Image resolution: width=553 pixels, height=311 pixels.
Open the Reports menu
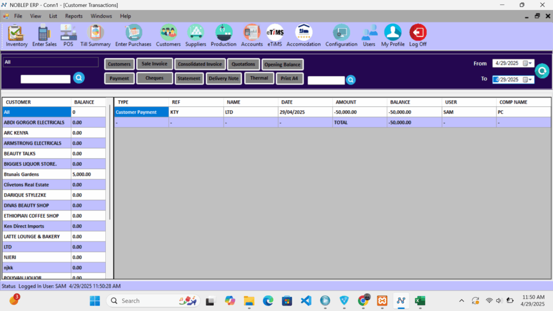[73, 16]
